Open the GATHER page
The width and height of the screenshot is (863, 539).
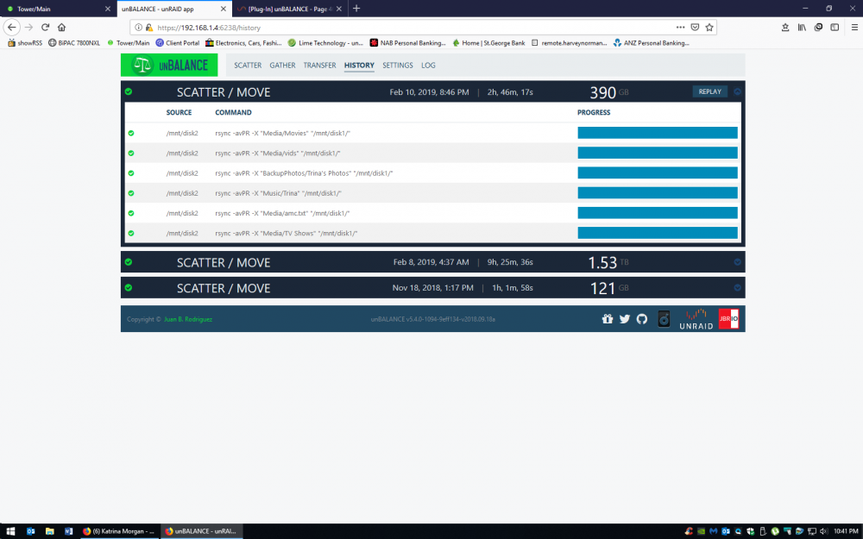point(282,65)
